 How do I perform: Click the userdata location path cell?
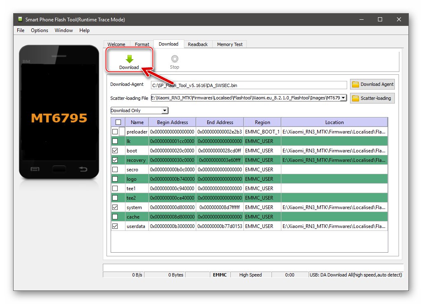coord(334,226)
